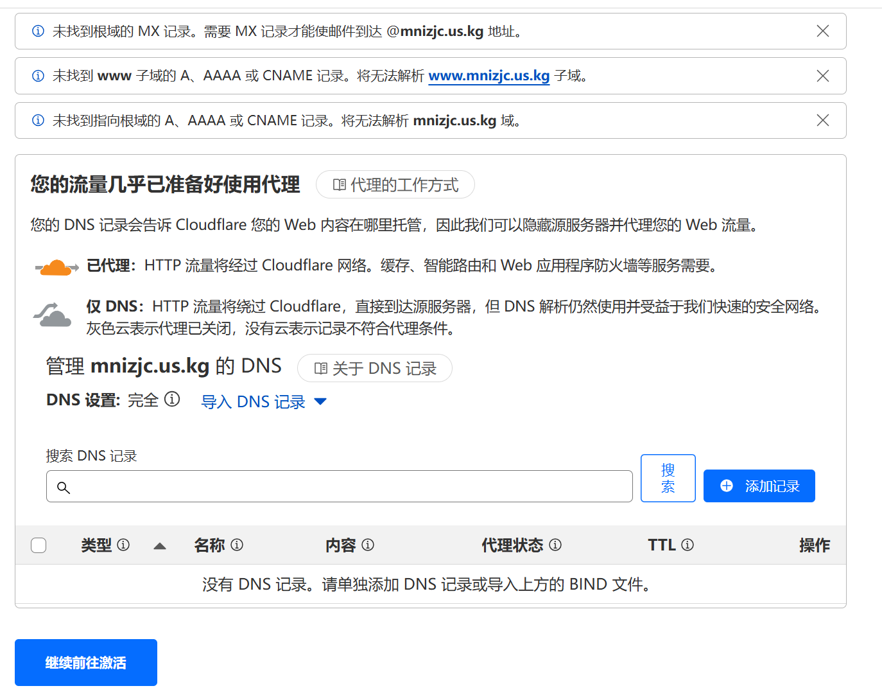The height and width of the screenshot is (695, 882).
Task: Close the root domain A record notice
Action: pyautogui.click(x=822, y=120)
